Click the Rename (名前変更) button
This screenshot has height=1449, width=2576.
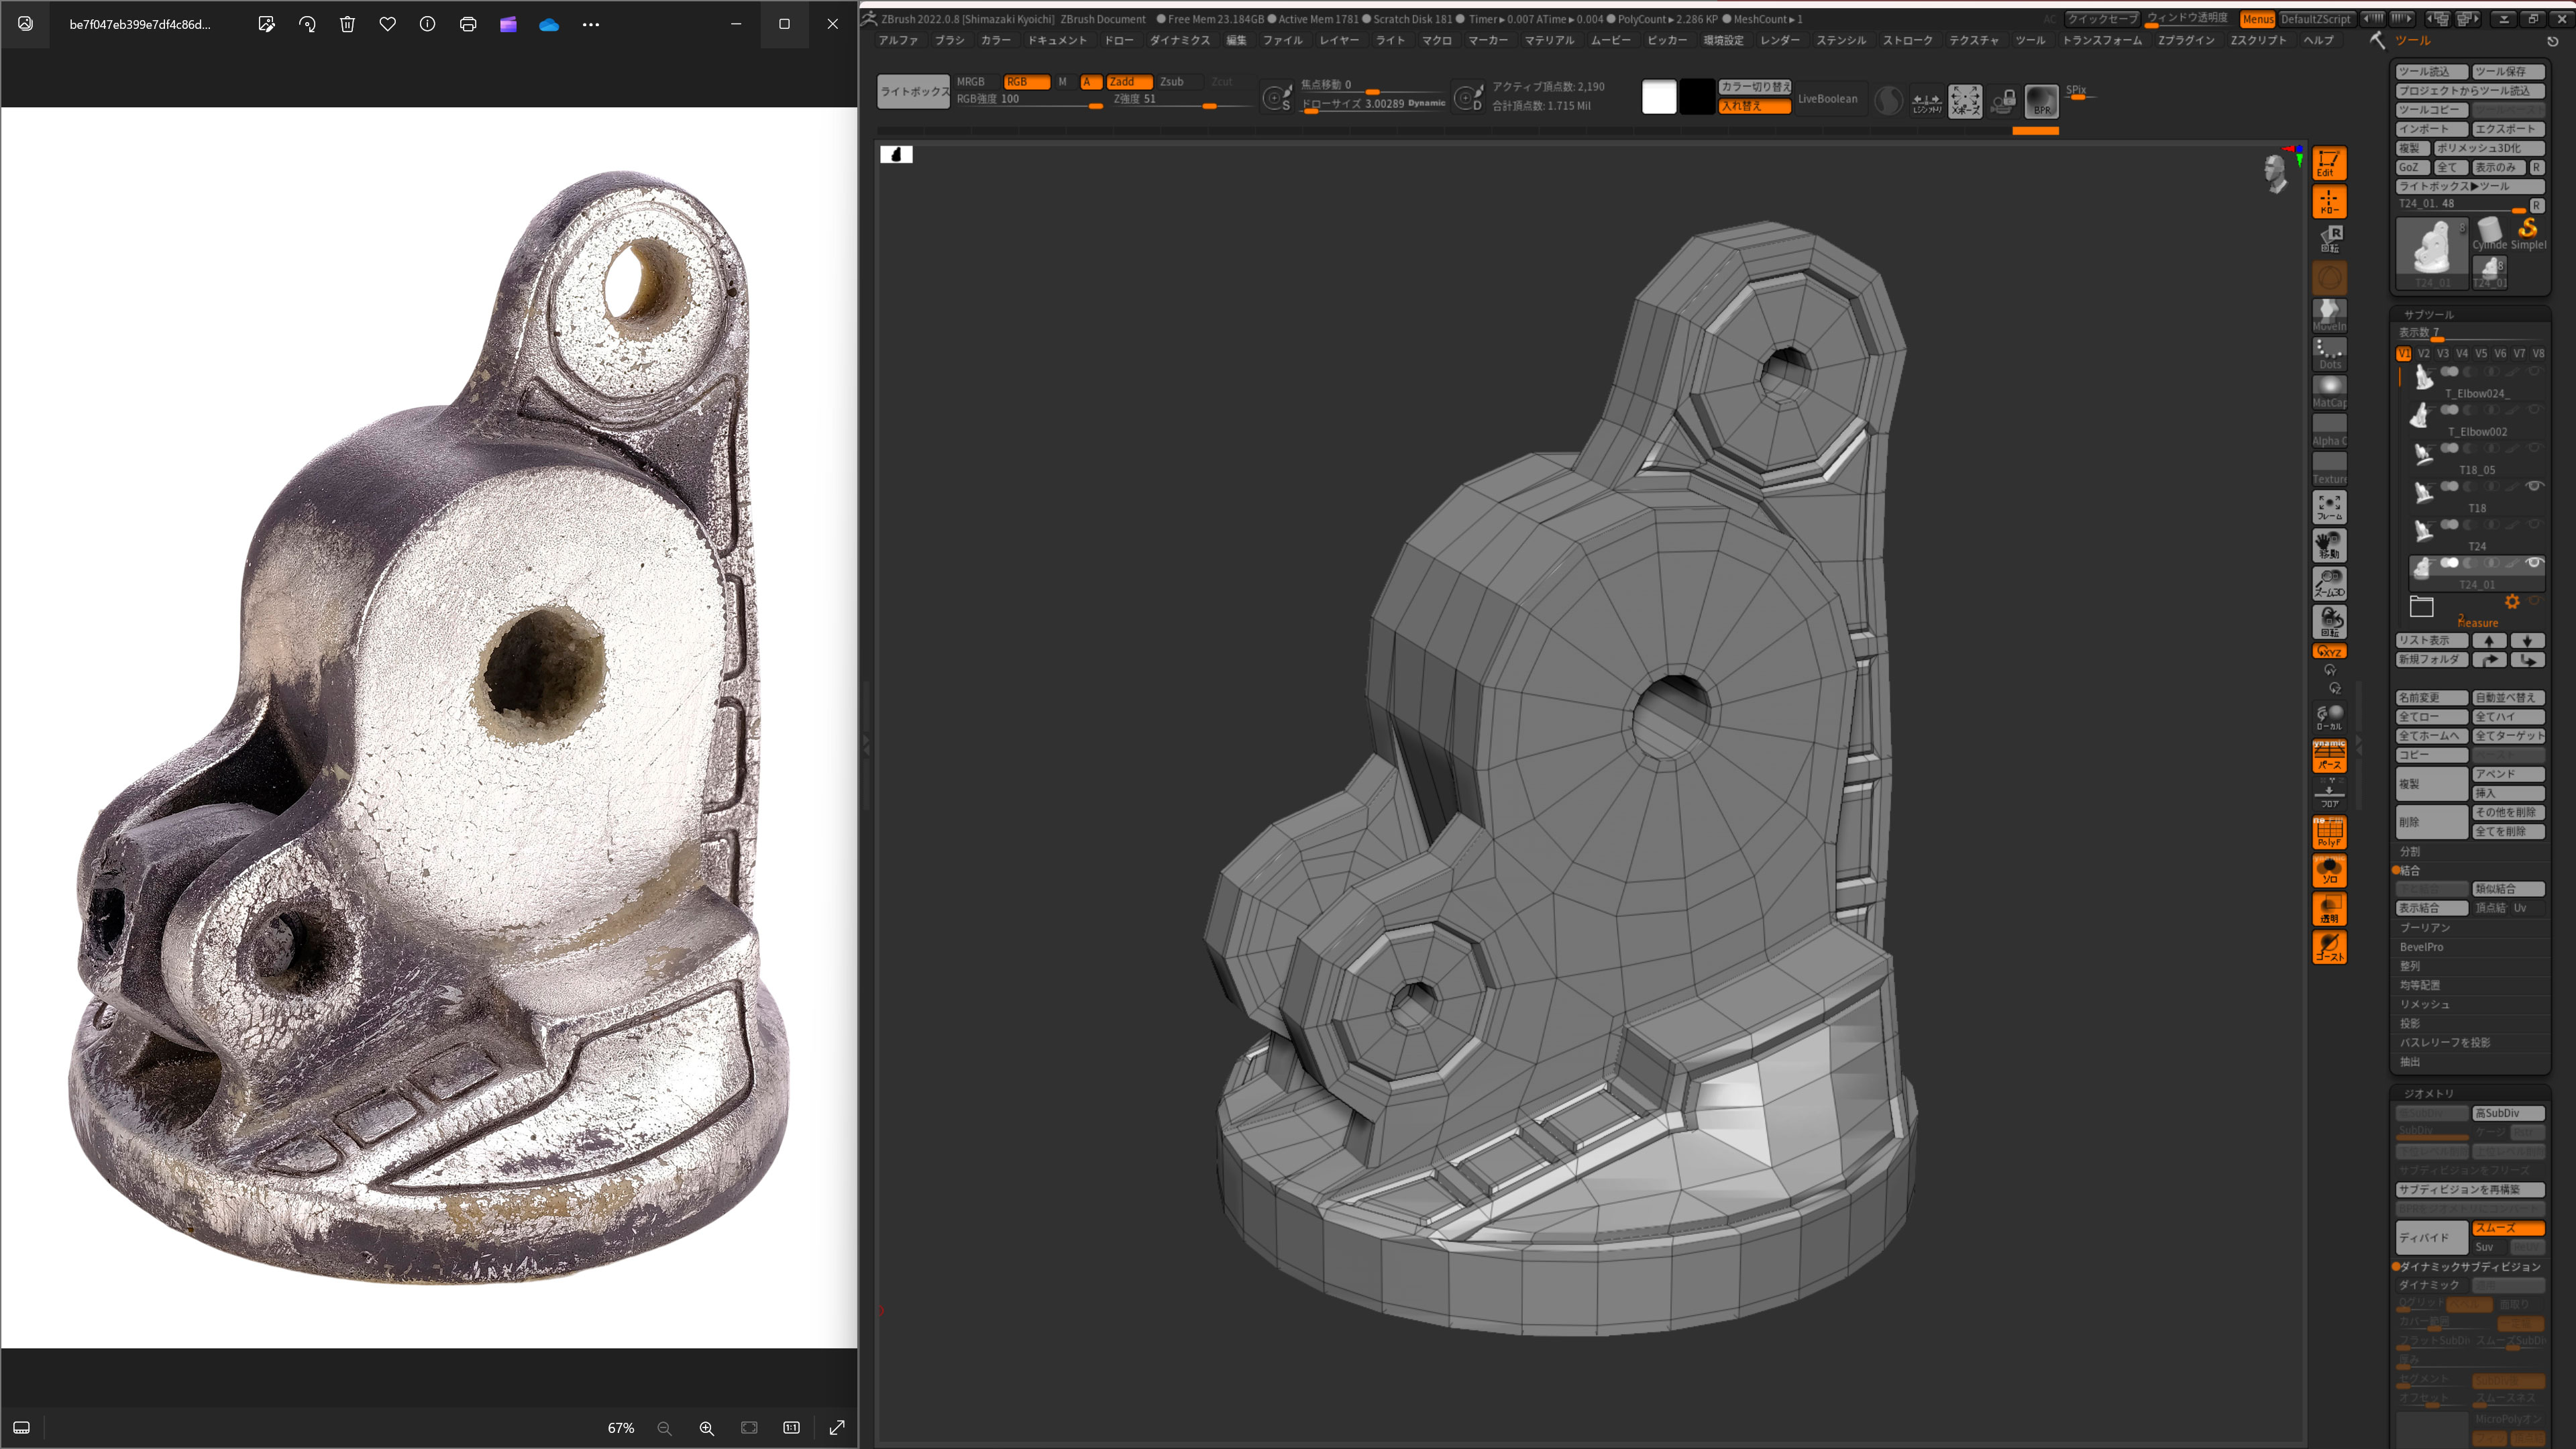click(x=2431, y=697)
